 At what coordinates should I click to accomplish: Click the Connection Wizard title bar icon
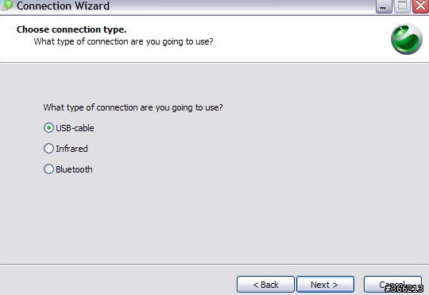[6, 5]
